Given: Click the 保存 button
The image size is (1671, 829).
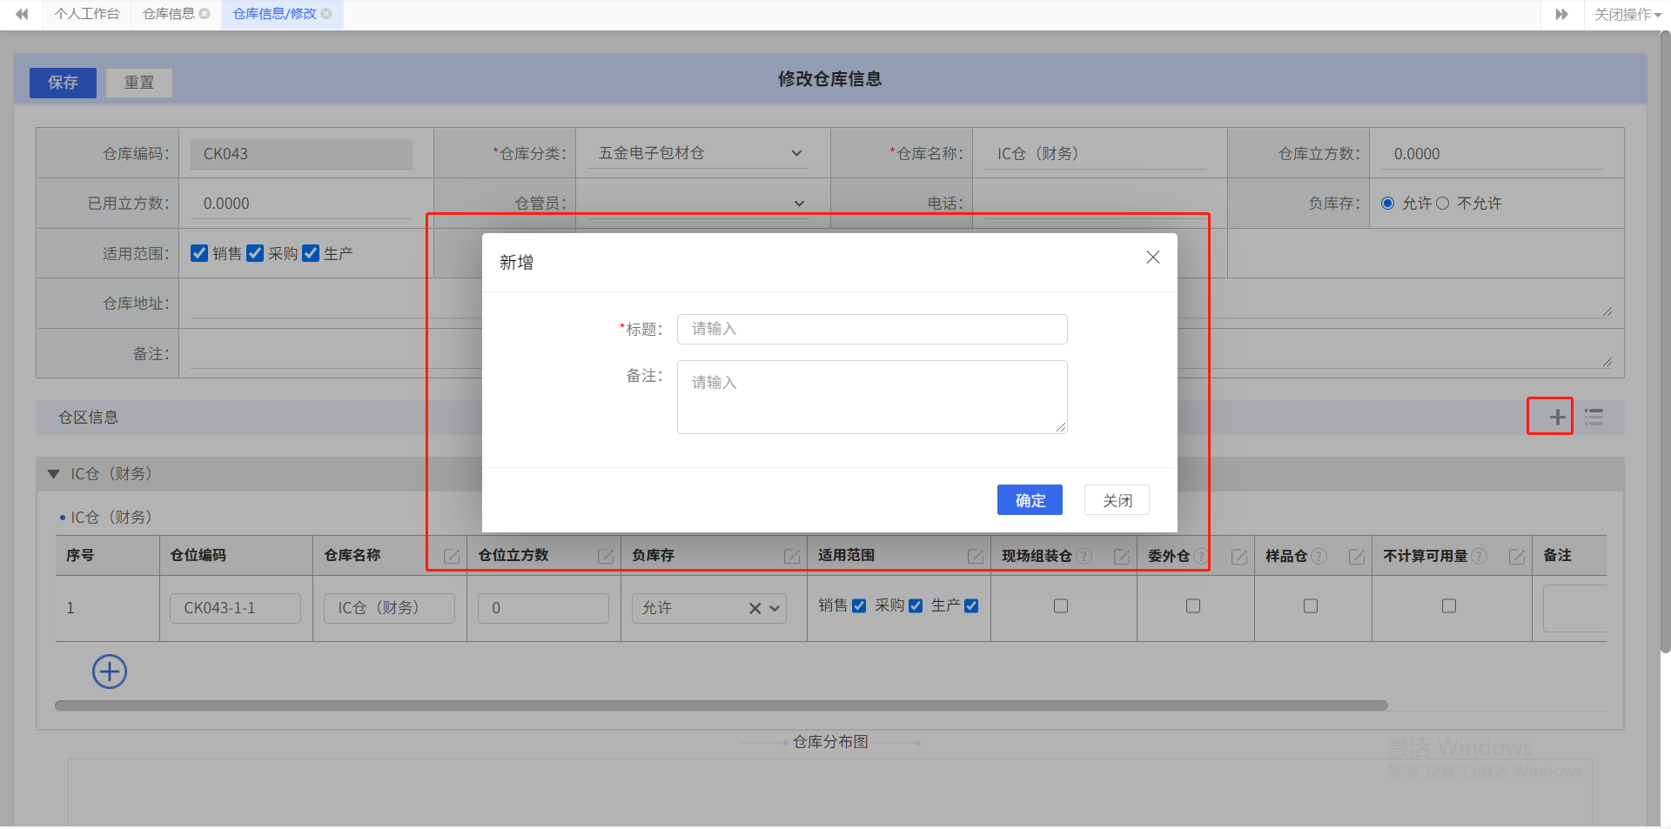Looking at the screenshot, I should coord(63,83).
